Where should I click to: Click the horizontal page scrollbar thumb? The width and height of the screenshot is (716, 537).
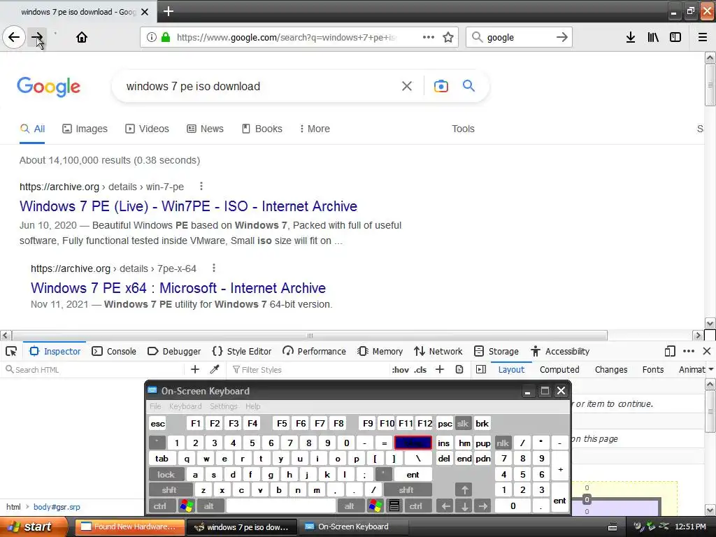[x=310, y=336]
